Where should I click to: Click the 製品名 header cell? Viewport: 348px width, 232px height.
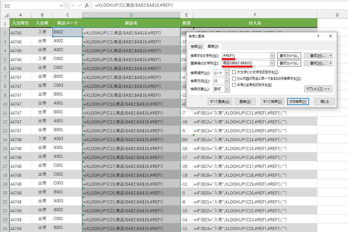click(131, 23)
